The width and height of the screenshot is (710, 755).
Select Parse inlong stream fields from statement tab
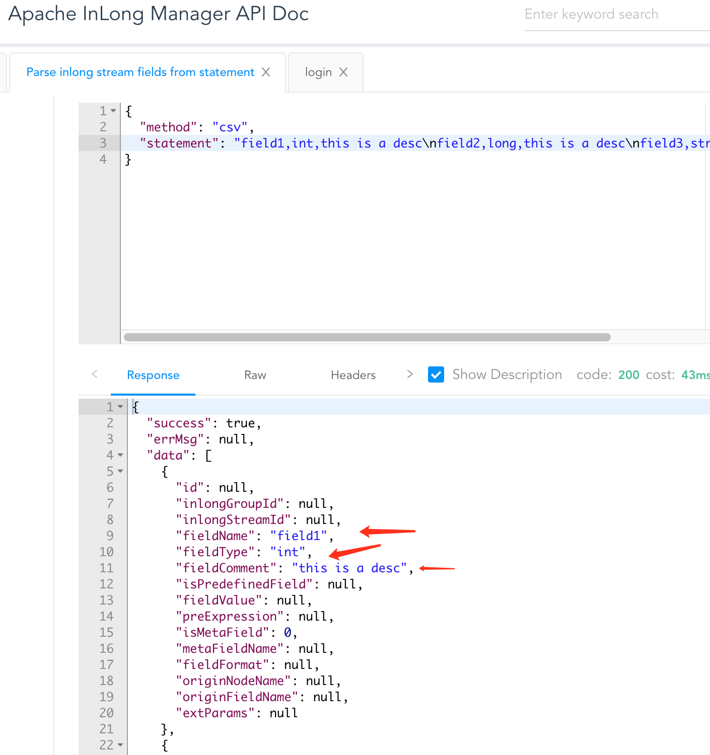coord(140,72)
